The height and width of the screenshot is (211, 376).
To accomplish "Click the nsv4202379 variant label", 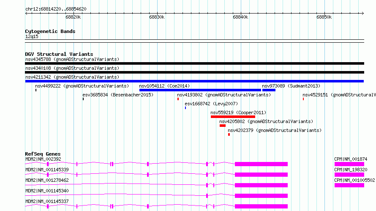I will [275, 130].
